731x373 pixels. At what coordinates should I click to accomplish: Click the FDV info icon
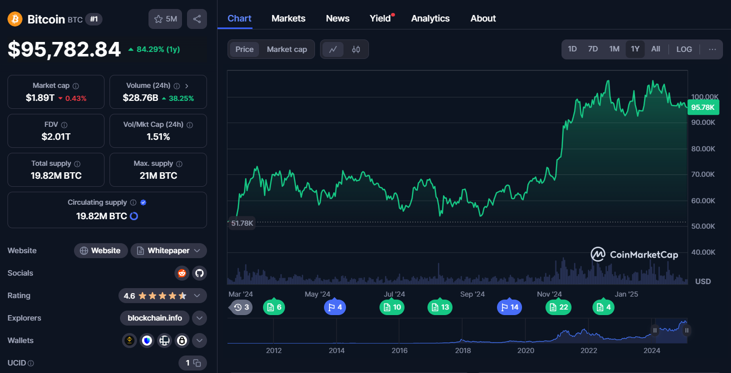(64, 125)
